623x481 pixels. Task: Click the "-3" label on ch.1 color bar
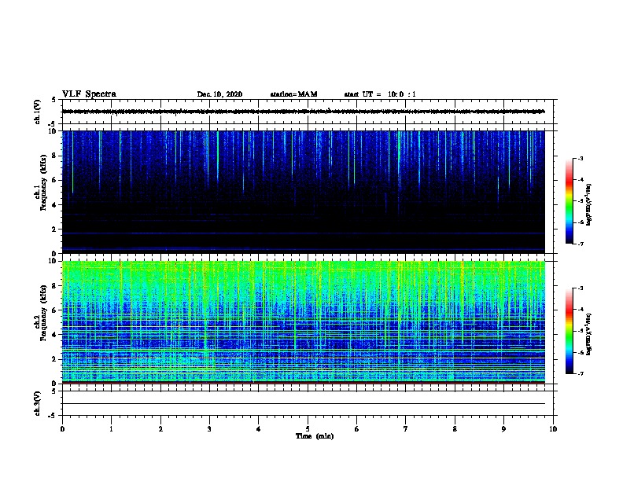[581, 159]
